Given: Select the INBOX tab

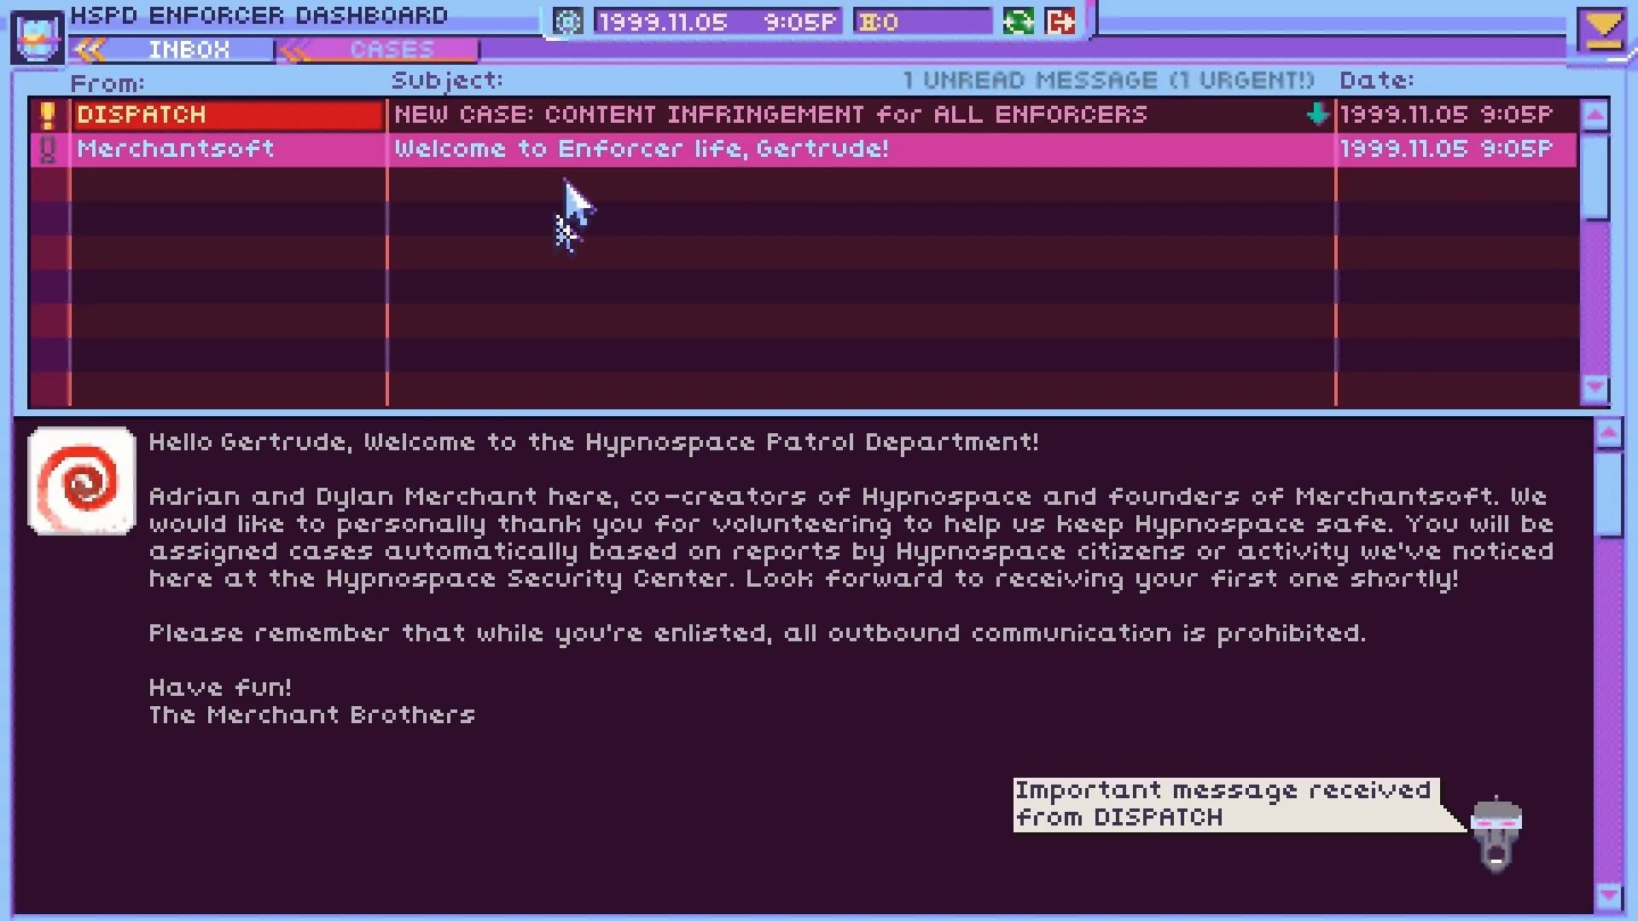Looking at the screenshot, I should [188, 49].
